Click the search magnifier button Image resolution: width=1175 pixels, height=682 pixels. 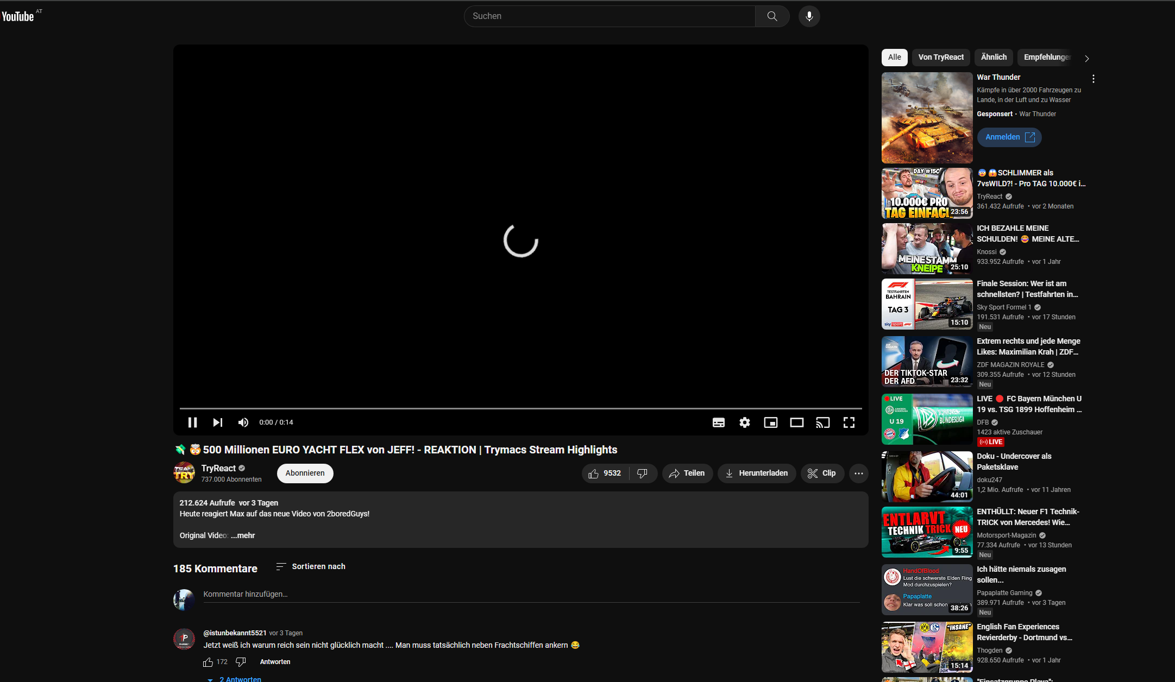coord(772,16)
